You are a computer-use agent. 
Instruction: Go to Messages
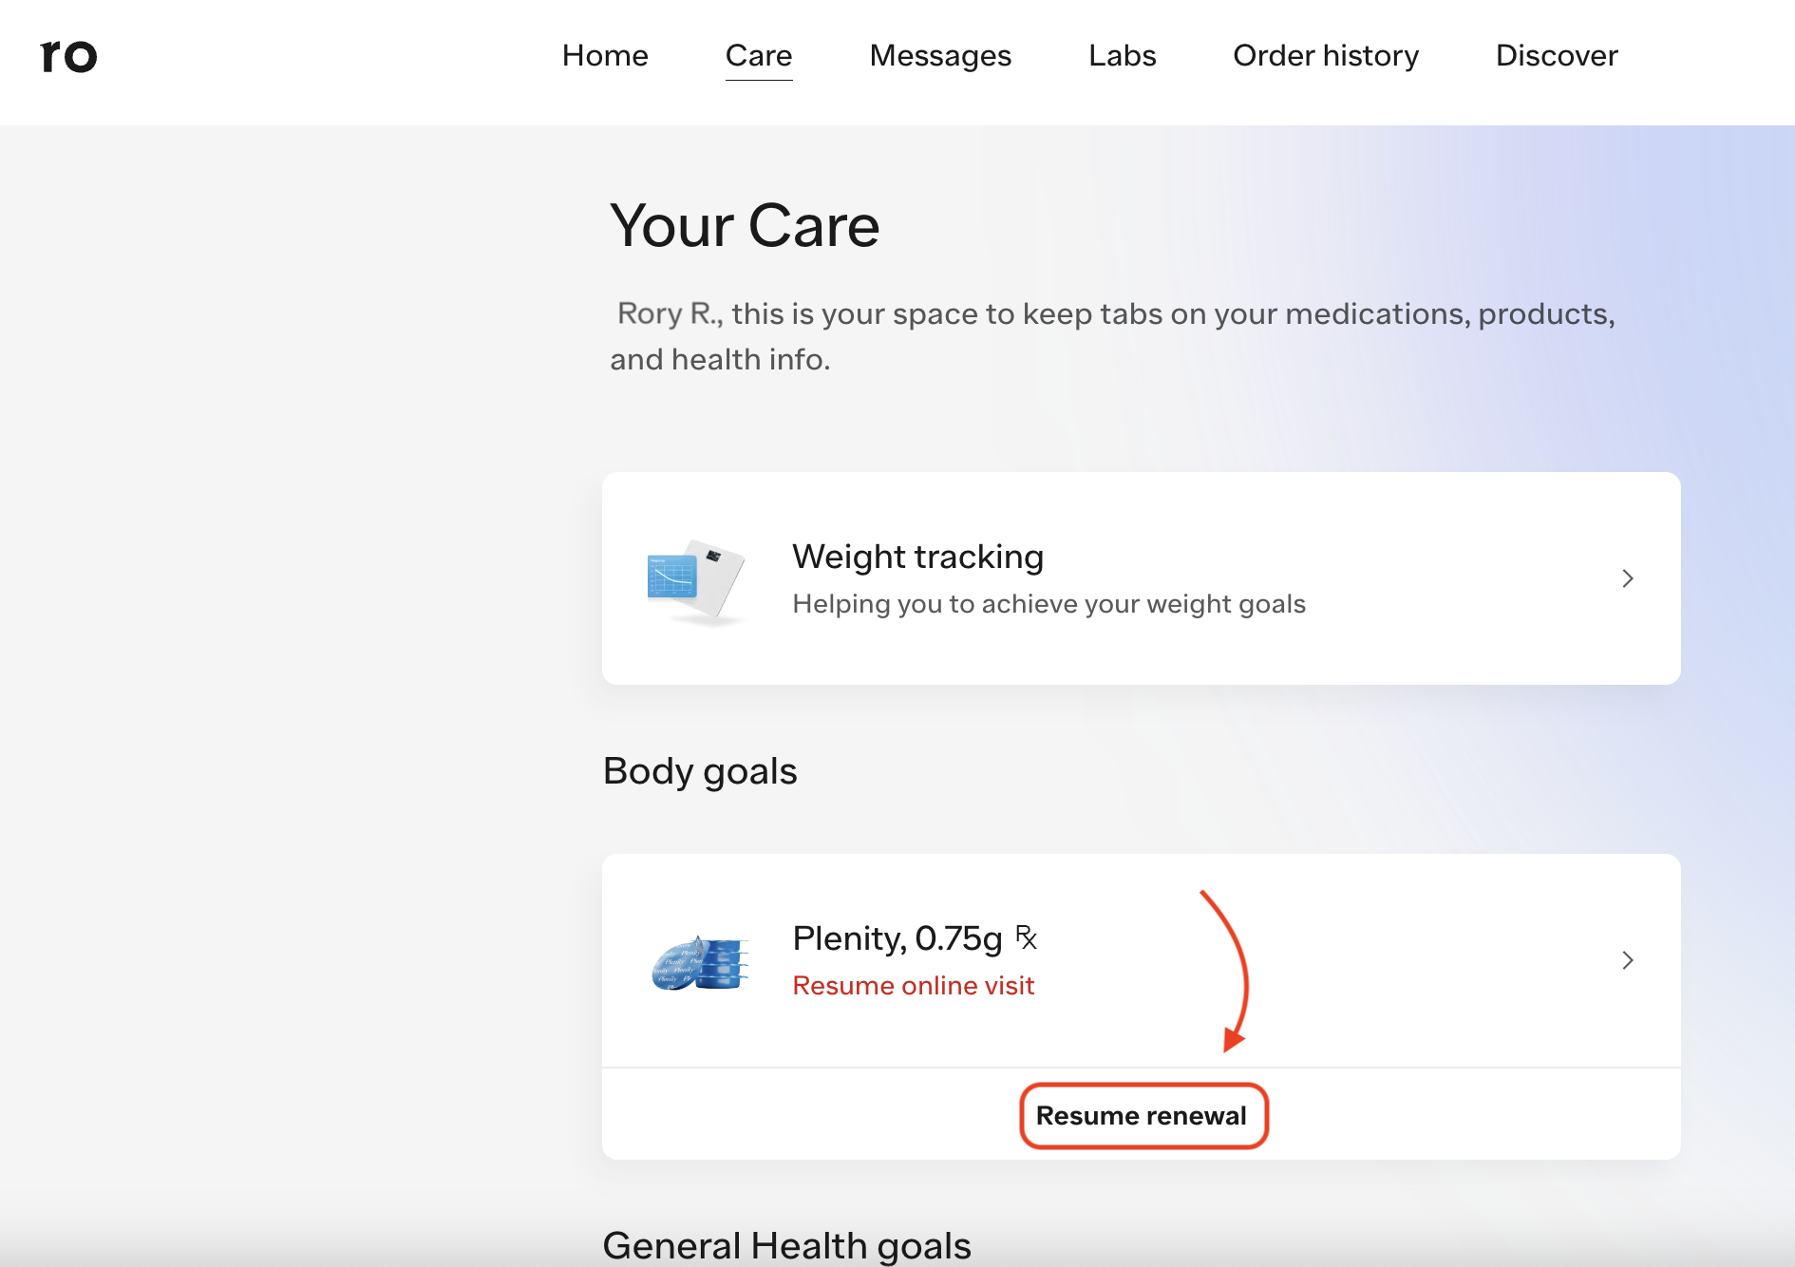click(940, 56)
